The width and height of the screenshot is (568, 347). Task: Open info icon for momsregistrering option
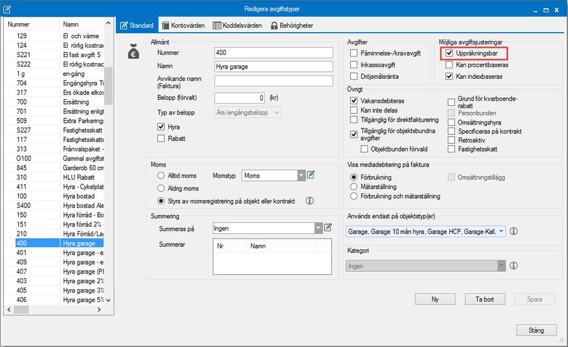[310, 200]
